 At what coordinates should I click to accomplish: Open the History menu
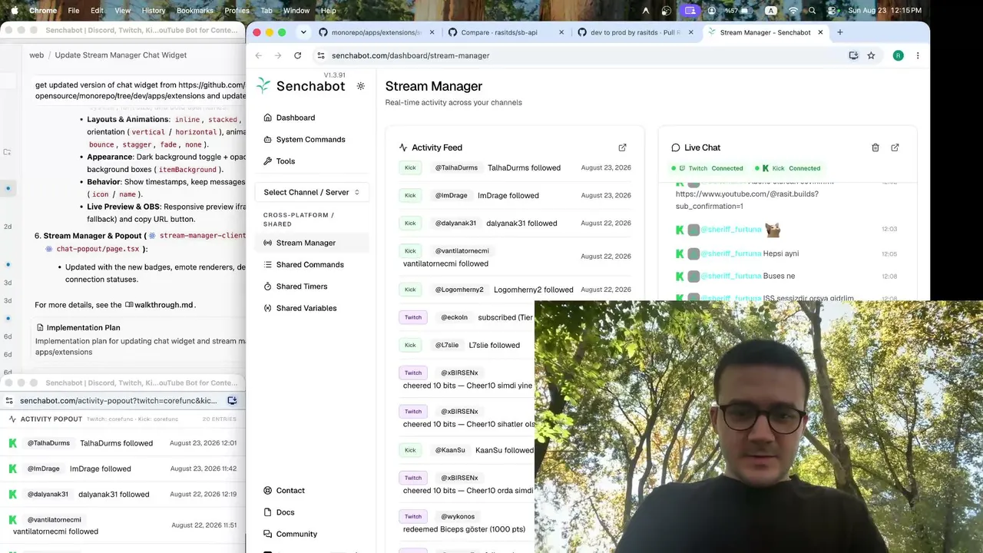click(x=154, y=11)
